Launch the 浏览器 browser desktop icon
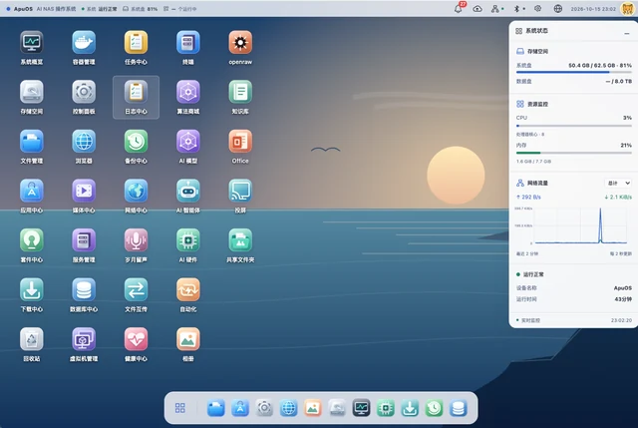The width and height of the screenshot is (638, 428). click(x=84, y=142)
